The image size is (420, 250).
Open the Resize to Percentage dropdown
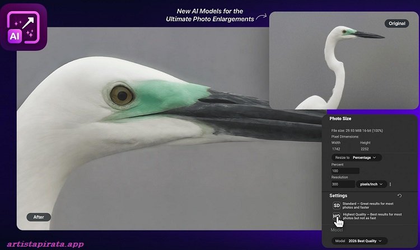pos(357,158)
